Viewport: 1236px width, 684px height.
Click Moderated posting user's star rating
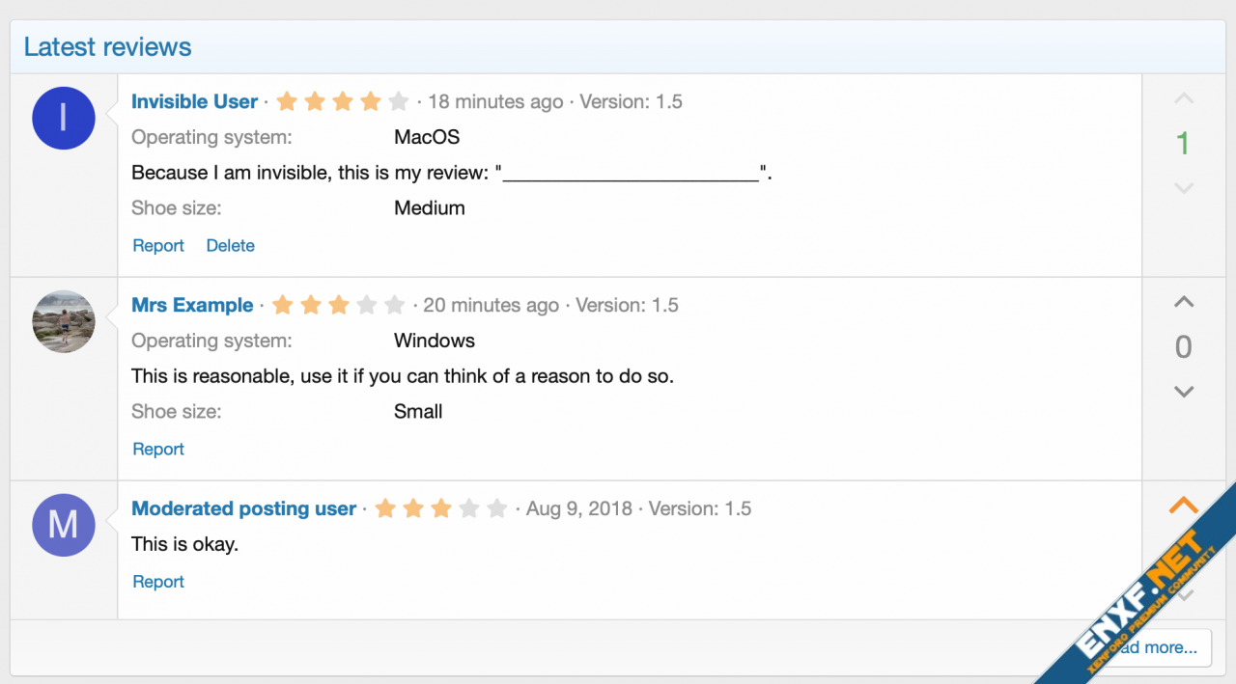441,508
